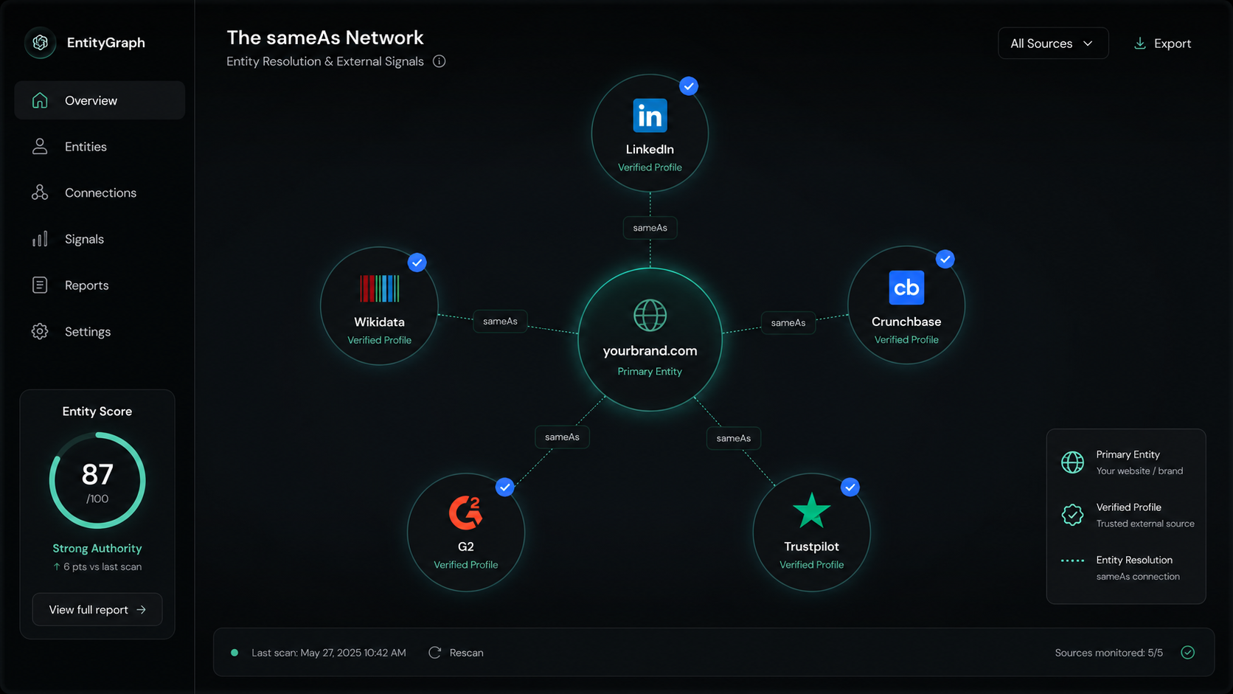This screenshot has width=1233, height=694.
Task: Open the Entities menu item
Action: 100,147
